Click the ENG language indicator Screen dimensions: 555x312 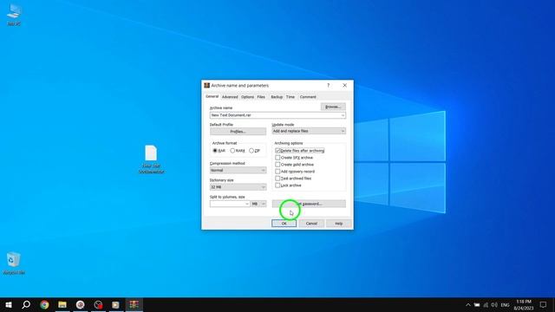[505, 305]
